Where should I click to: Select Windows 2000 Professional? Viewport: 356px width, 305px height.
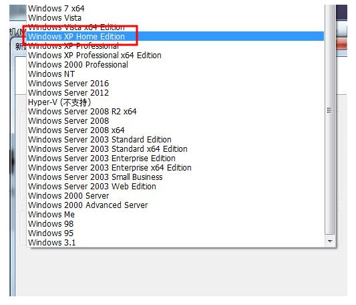[x=175, y=65]
